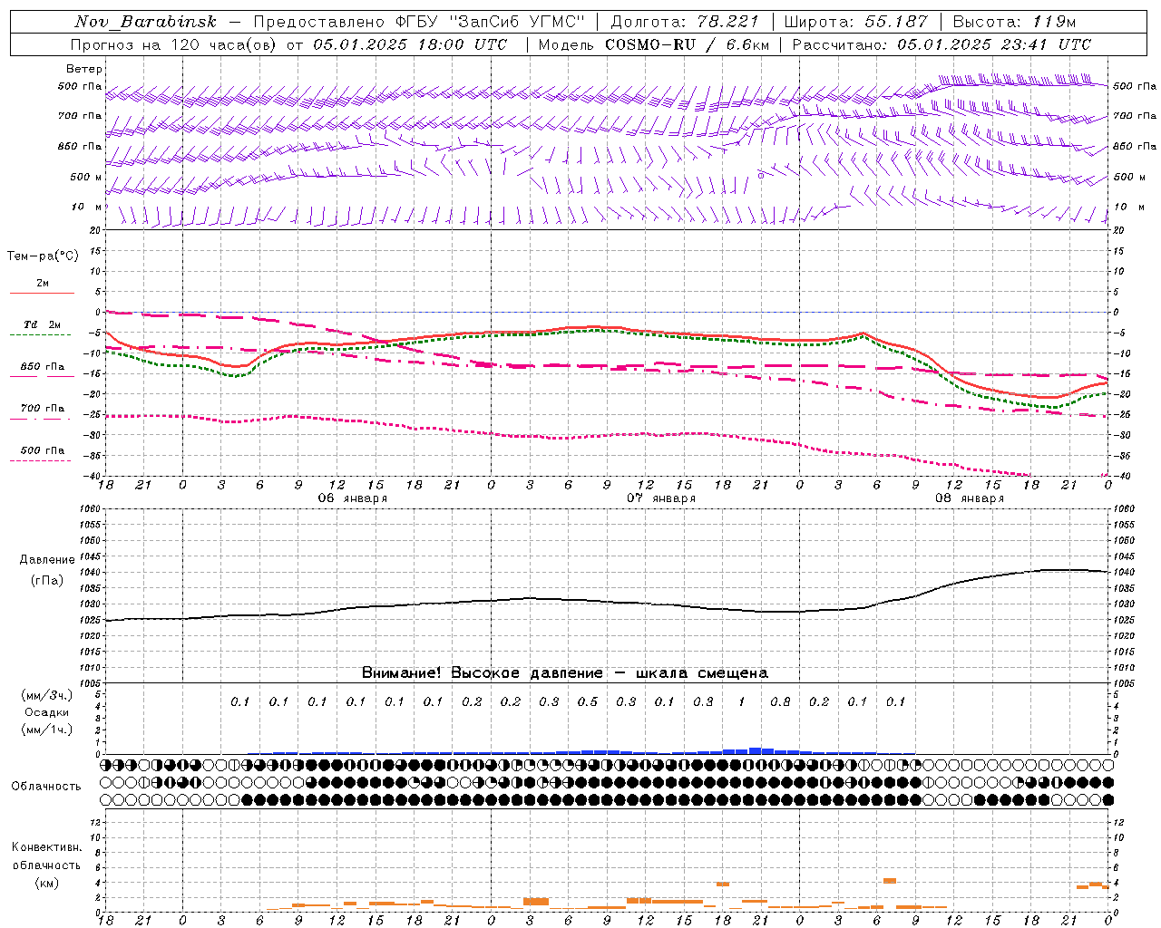The width and height of the screenshot is (1161, 928).
Task: Click the Тем-ра(°C) temperature panel label
Action: (x=43, y=256)
